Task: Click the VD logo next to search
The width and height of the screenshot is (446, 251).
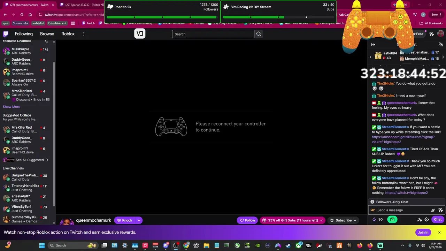Action: click(140, 34)
